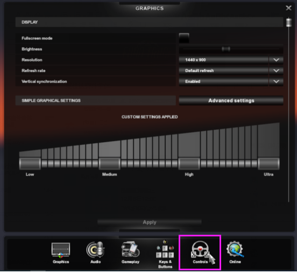
Task: Set graphics quality preset to High
Action: pyautogui.click(x=189, y=163)
